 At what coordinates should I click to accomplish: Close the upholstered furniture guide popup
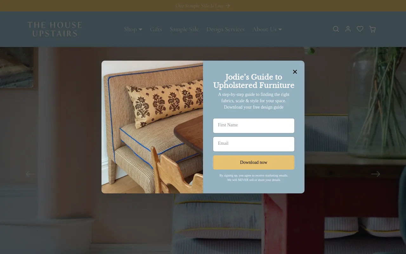pos(295,72)
